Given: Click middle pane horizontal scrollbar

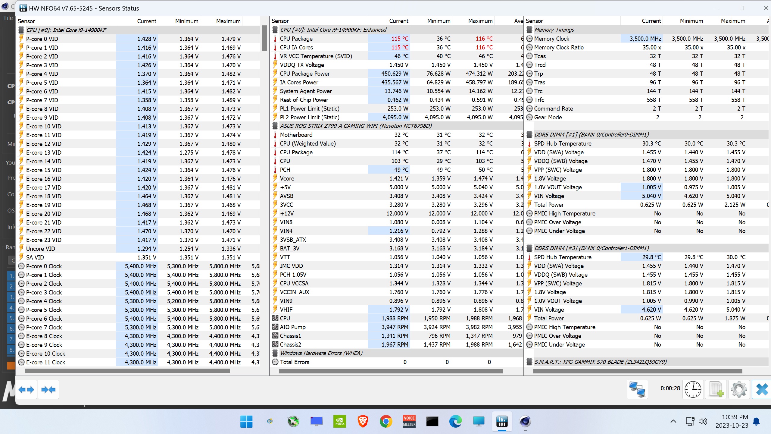Looking at the screenshot, I should click(391, 371).
